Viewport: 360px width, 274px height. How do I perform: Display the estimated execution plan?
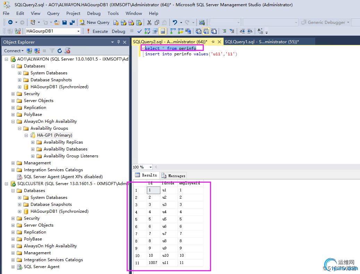148,31
